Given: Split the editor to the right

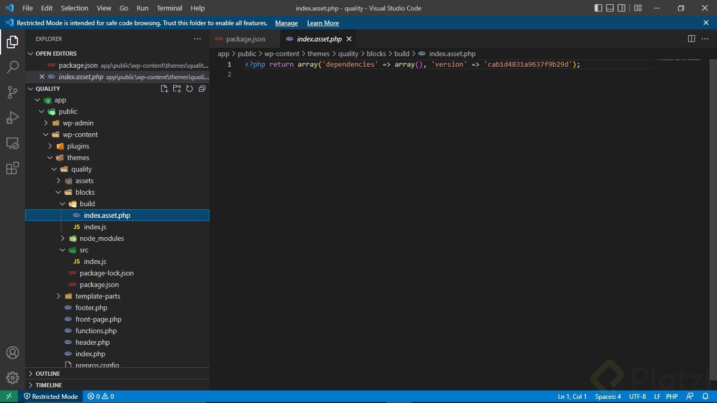Looking at the screenshot, I should coord(691,39).
